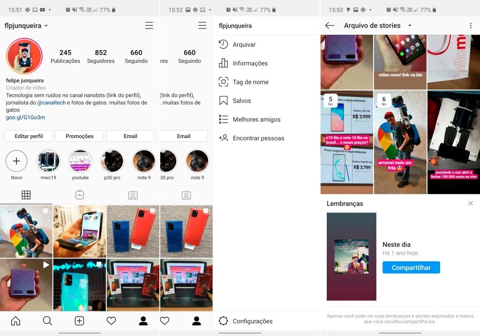Tap the heart icon on second screen

tap(165, 321)
